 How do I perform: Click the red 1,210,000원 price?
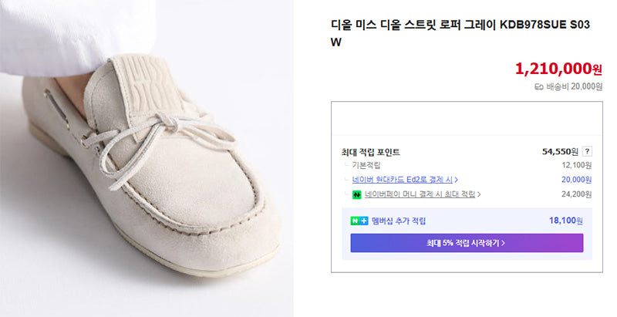pyautogui.click(x=558, y=69)
